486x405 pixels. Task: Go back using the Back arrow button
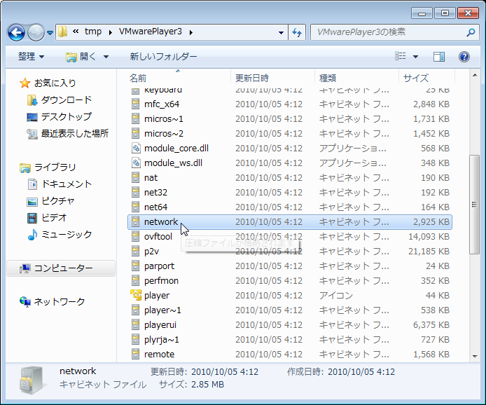(16, 32)
